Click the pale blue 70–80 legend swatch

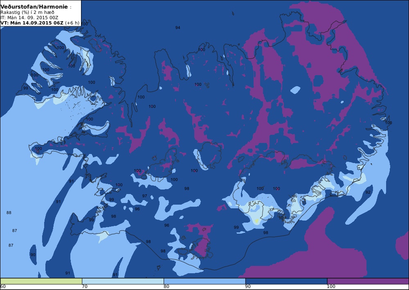tap(123, 281)
